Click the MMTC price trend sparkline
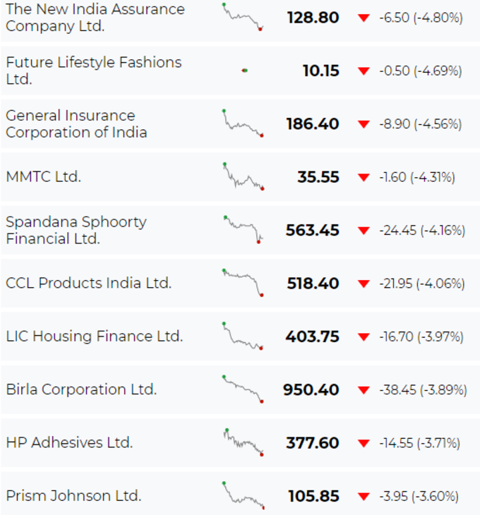This screenshot has height=515, width=480. 244,176
